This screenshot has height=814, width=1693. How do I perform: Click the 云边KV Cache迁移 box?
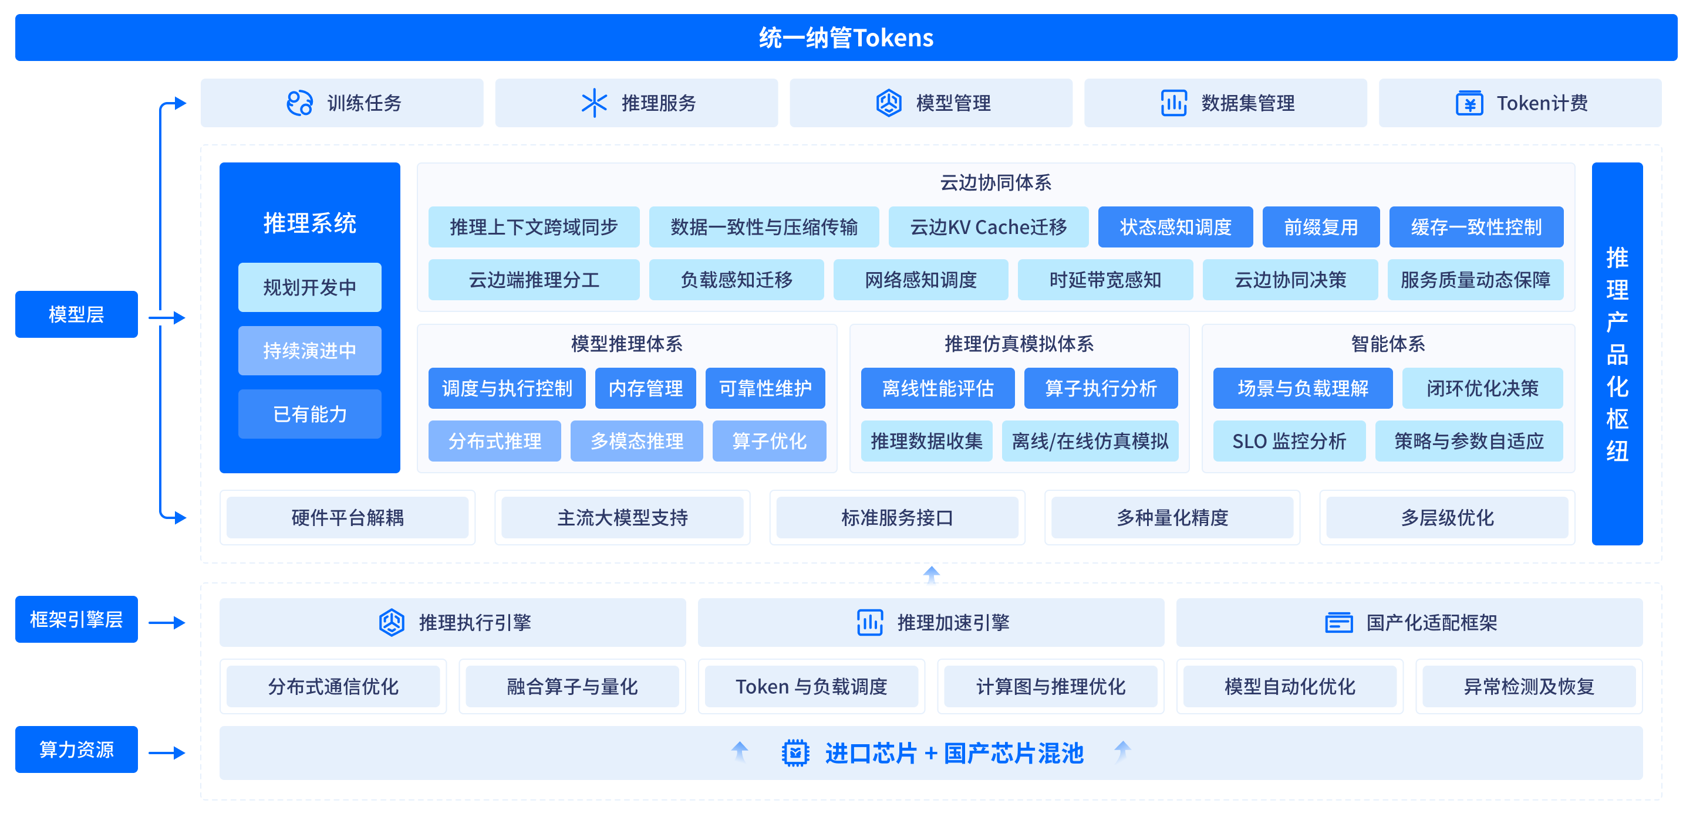(988, 227)
